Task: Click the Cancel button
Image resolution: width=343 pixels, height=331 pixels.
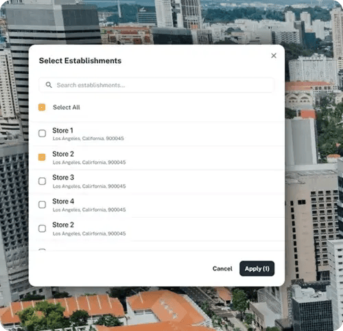Action: point(222,269)
